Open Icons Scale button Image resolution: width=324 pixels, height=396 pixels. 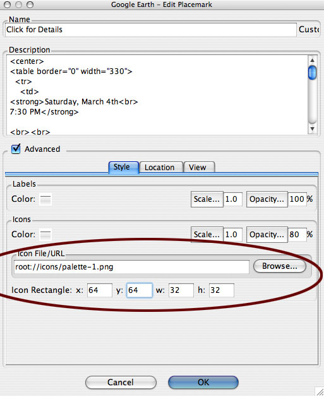click(207, 235)
